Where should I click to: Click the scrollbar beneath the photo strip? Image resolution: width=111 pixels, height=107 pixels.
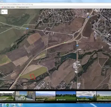(x=22, y=102)
